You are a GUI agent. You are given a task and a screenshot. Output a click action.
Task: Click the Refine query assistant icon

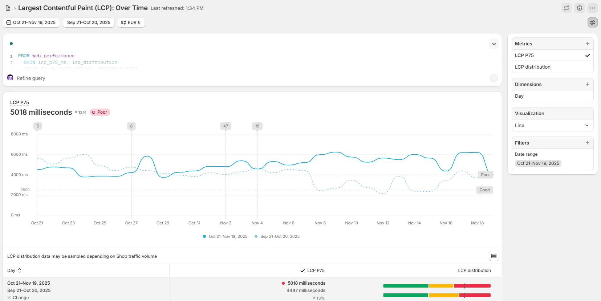click(x=10, y=78)
